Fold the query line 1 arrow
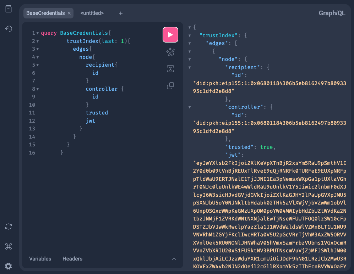354x274 pixels. (38, 33)
